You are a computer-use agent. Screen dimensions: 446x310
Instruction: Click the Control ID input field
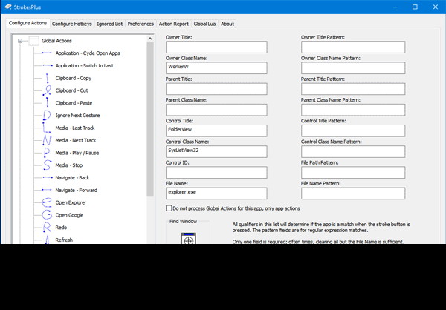pyautogui.click(x=216, y=173)
